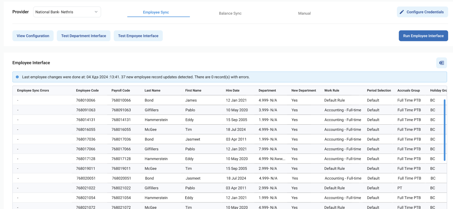453x209 pixels.
Task: Click the Provider dropdown chevron arrow
Action: [x=96, y=12]
